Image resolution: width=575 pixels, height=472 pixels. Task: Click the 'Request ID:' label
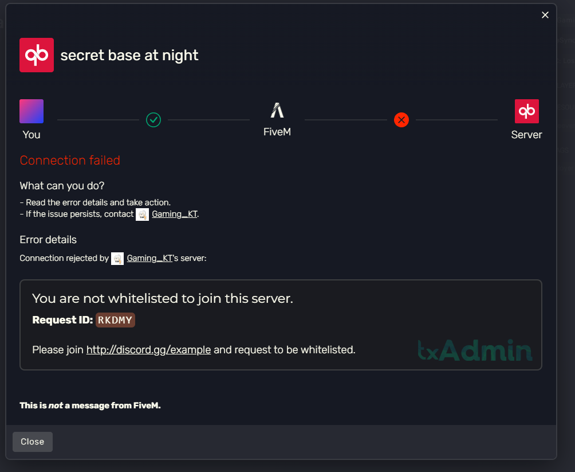62,320
